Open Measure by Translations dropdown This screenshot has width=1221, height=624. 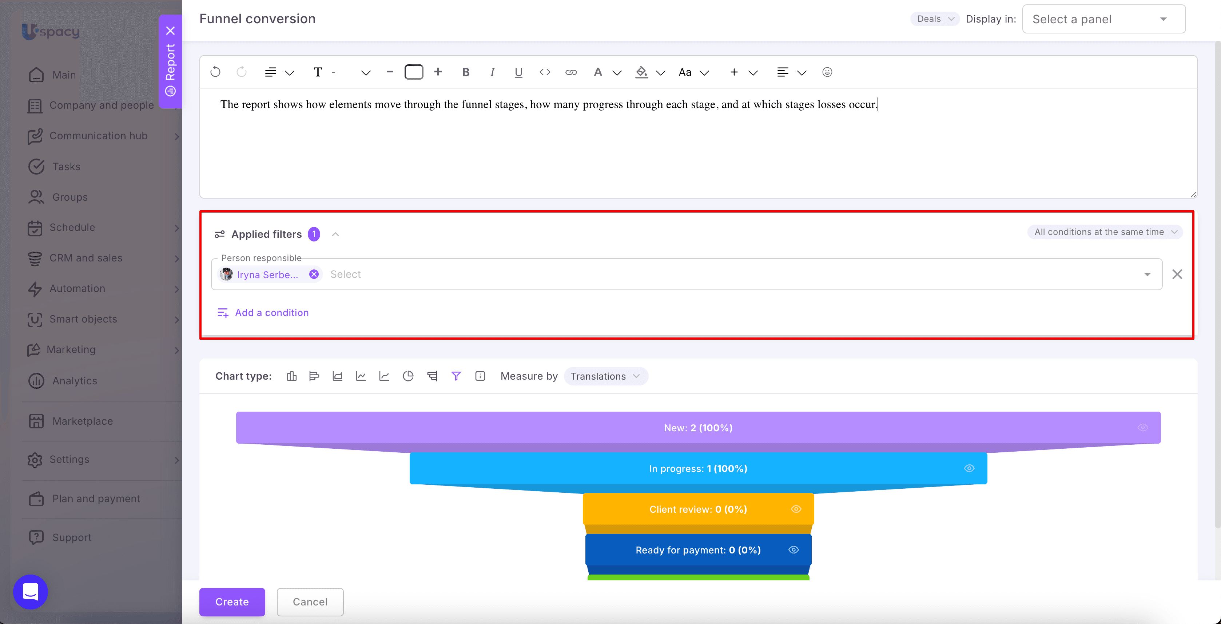click(605, 376)
